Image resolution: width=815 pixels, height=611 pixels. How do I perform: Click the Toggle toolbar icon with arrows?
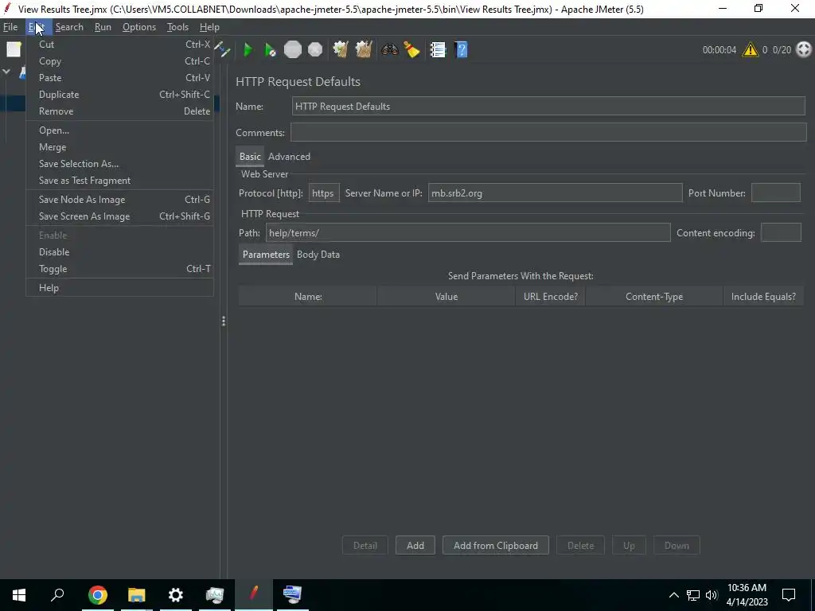point(224,49)
